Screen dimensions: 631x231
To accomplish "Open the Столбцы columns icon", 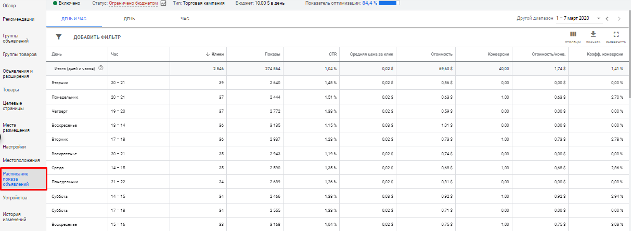I will 573,34.
